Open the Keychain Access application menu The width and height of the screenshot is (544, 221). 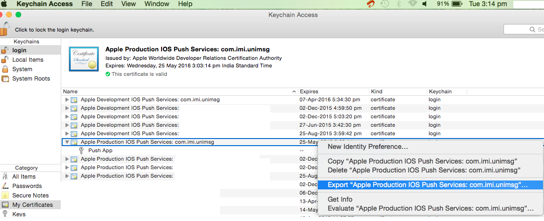(45, 4)
